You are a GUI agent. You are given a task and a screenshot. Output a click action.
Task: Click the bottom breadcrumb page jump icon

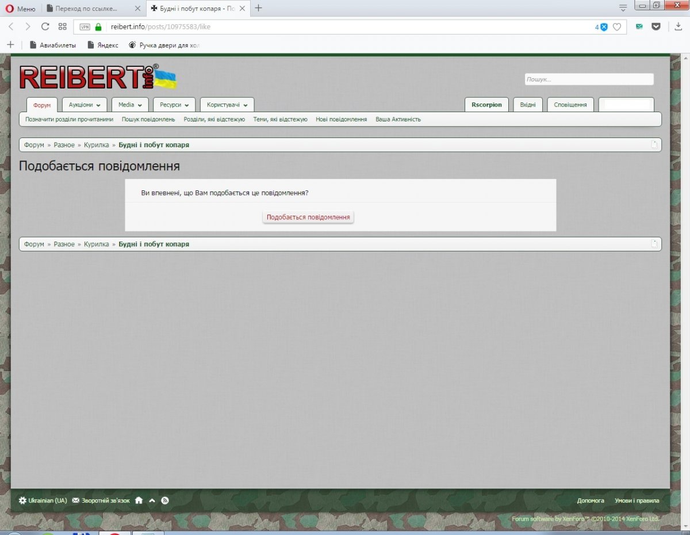(x=654, y=243)
